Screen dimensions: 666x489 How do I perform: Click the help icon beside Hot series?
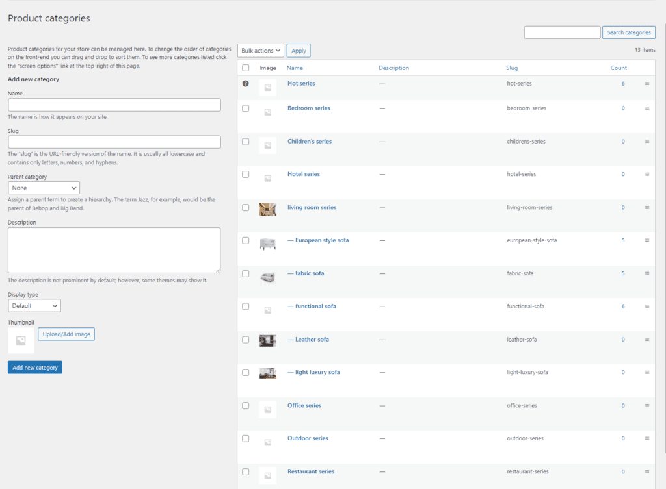245,84
